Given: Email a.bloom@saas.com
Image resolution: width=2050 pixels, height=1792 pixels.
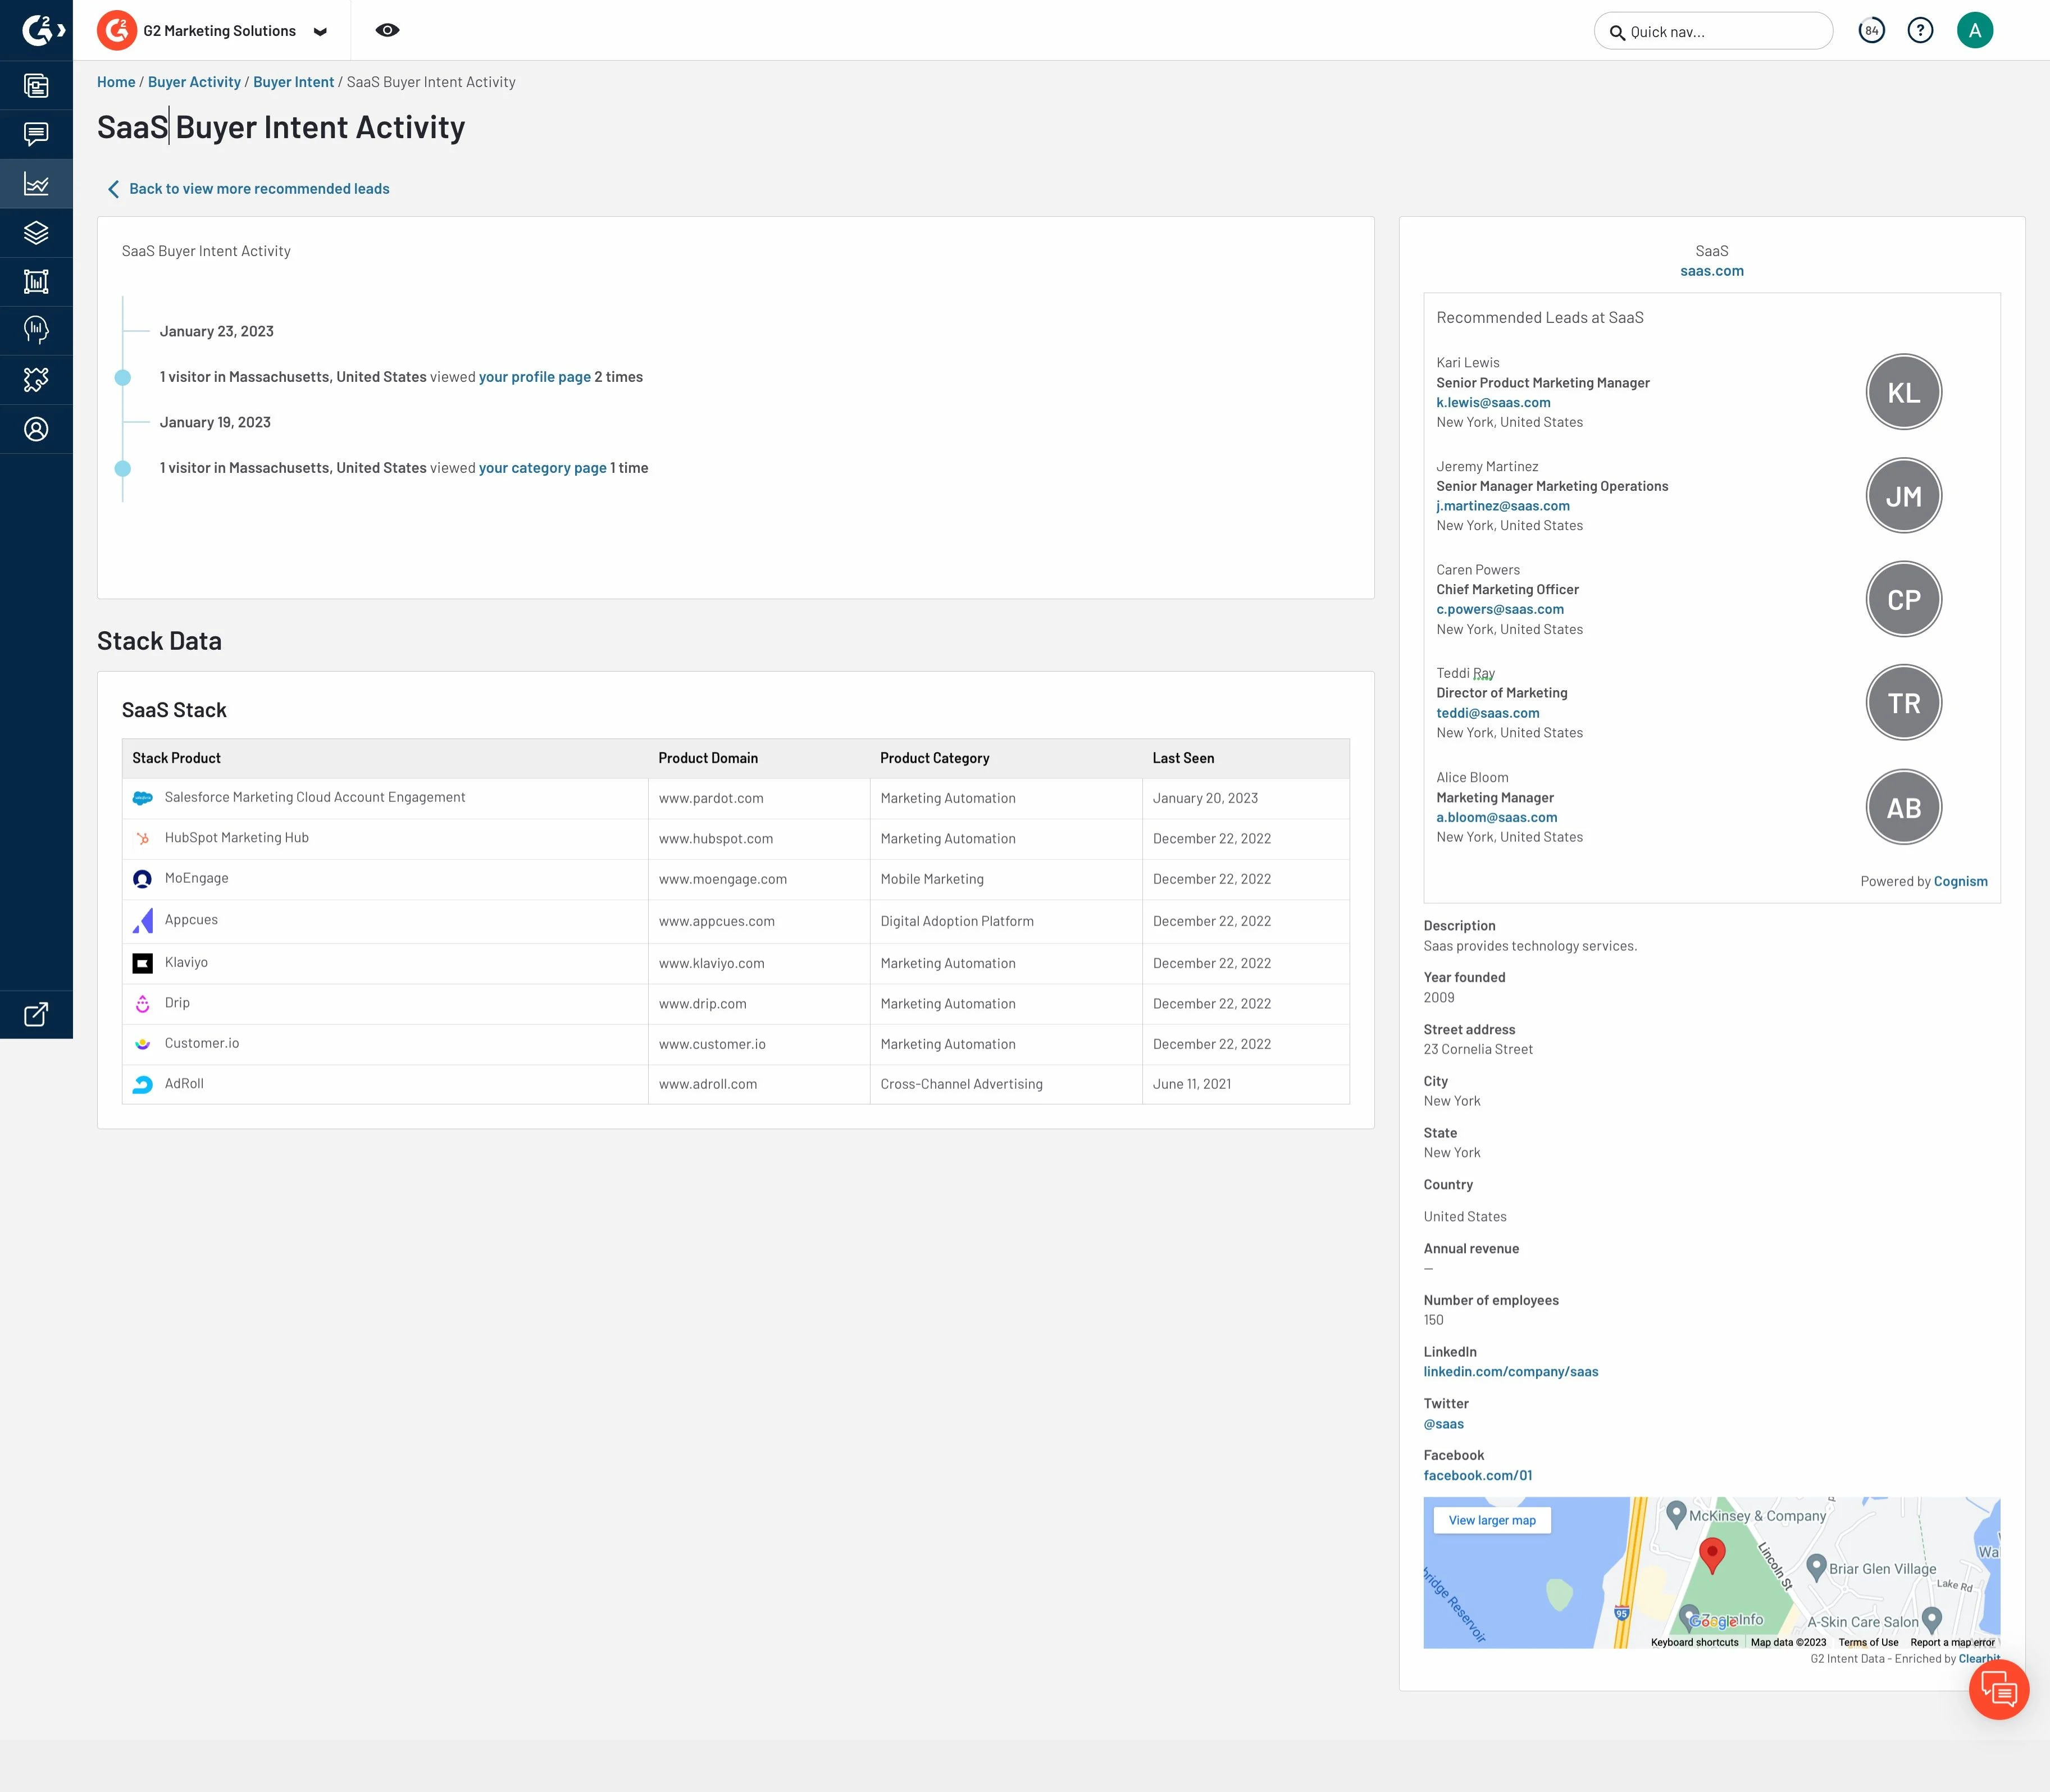Looking at the screenshot, I should click(x=1496, y=817).
